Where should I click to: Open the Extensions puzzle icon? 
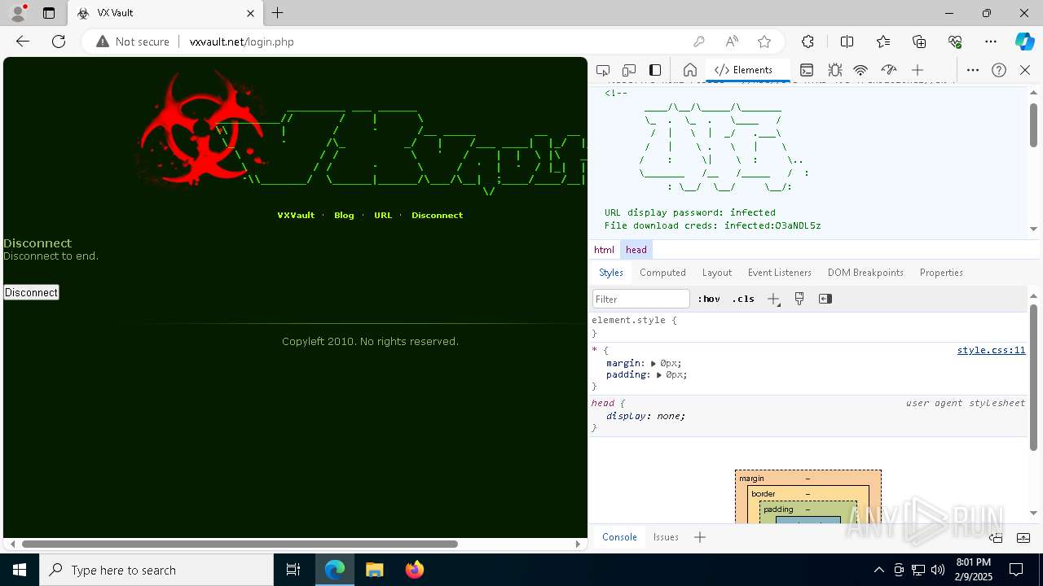coord(808,42)
